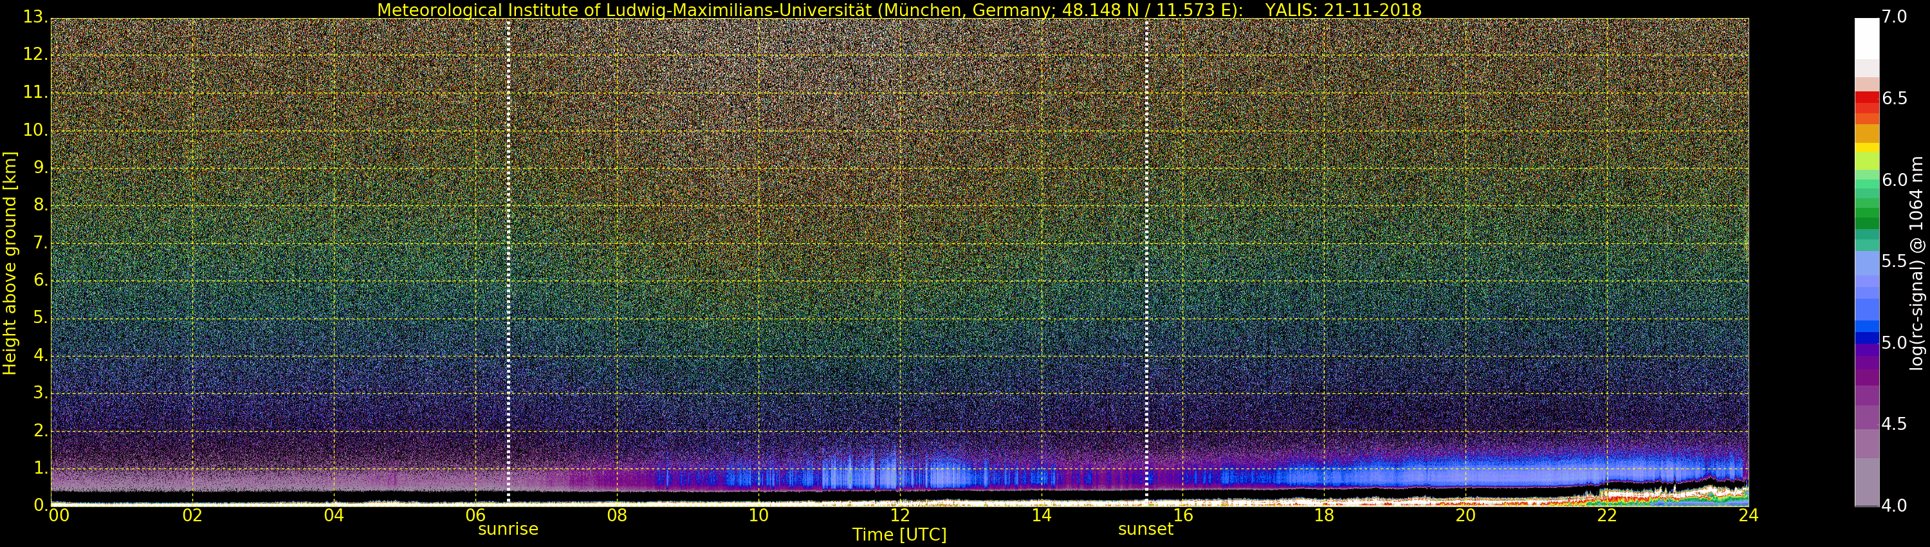This screenshot has height=547, width=1930.
Task: Click the plot title text at top
Action: (899, 10)
